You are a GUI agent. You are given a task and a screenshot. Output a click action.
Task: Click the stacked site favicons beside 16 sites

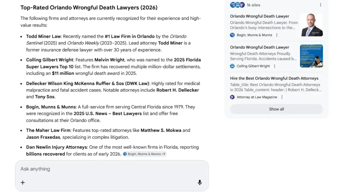pyautogui.click(x=237, y=5)
